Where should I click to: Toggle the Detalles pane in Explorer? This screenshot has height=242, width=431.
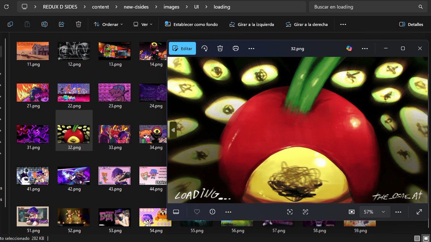coord(411,24)
